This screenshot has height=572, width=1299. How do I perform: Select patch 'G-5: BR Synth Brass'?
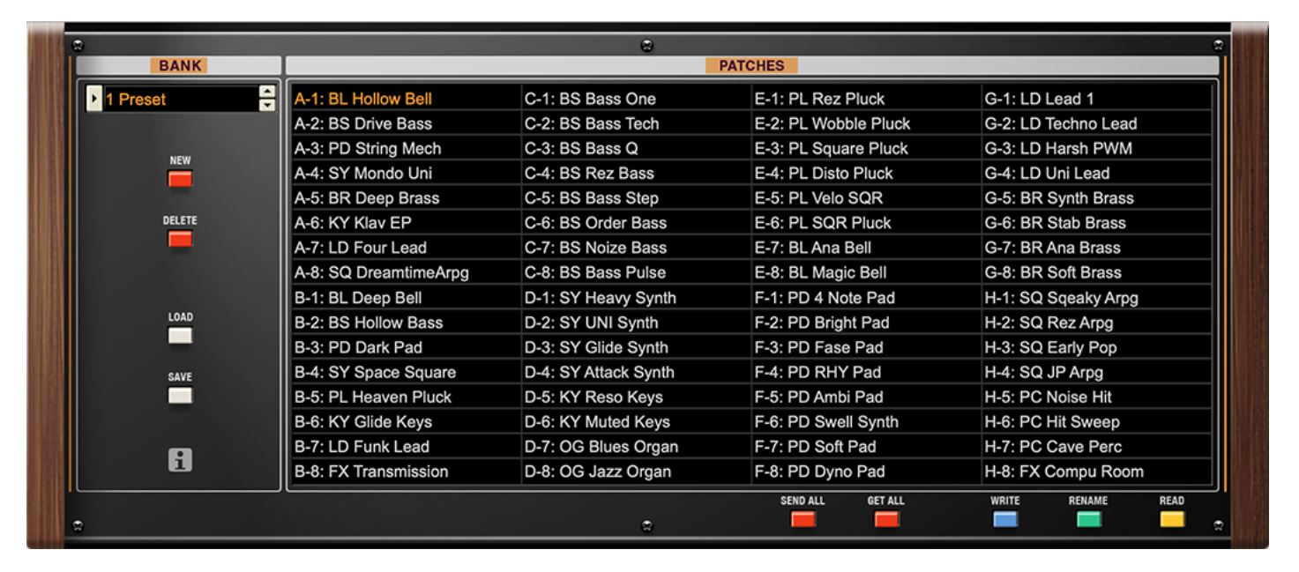[x=1097, y=198]
